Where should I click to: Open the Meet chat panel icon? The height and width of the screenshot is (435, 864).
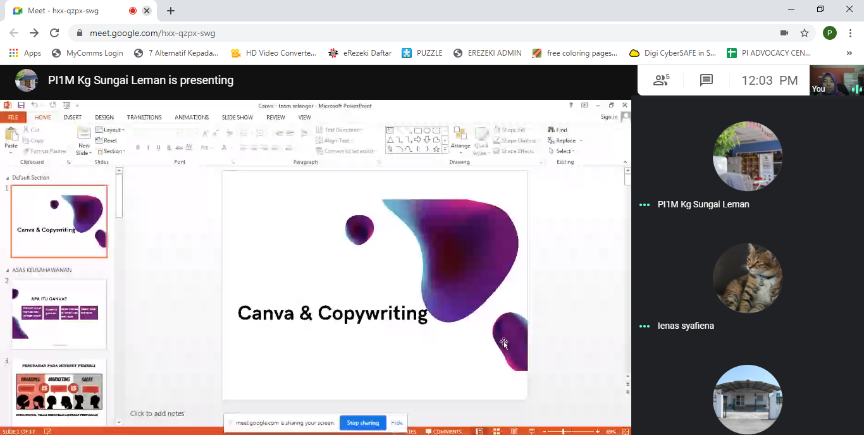[707, 80]
